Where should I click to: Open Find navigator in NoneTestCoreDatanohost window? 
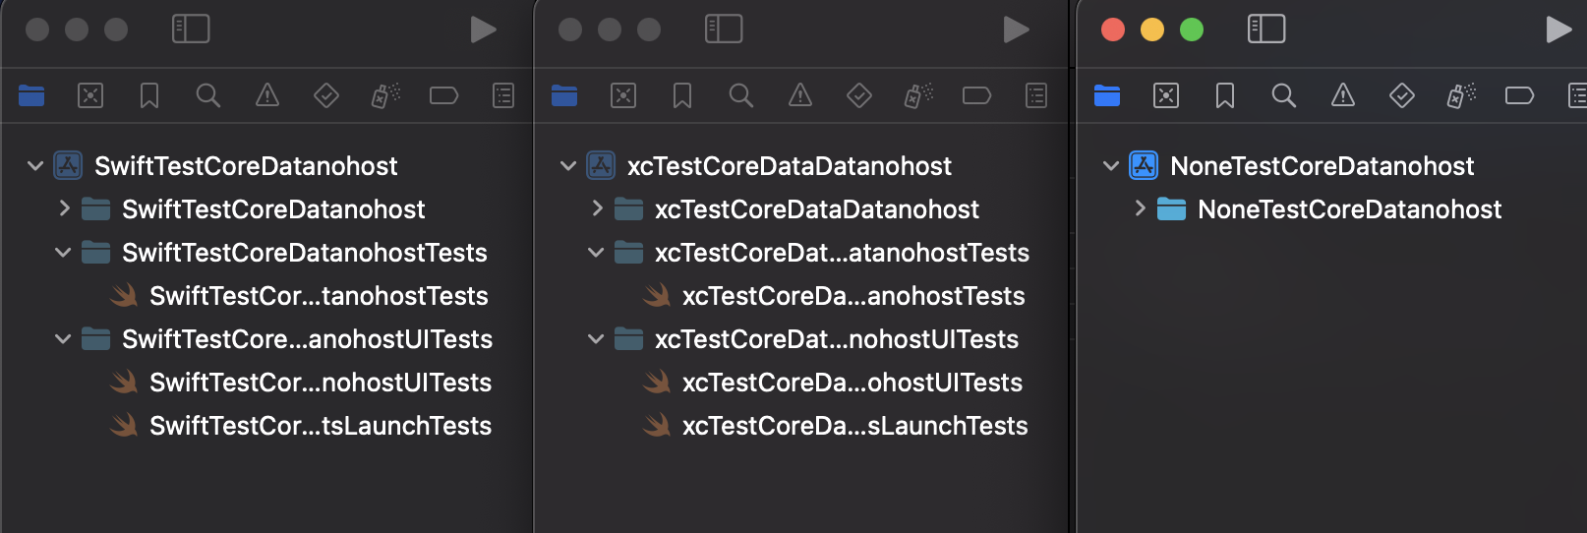[1284, 95]
